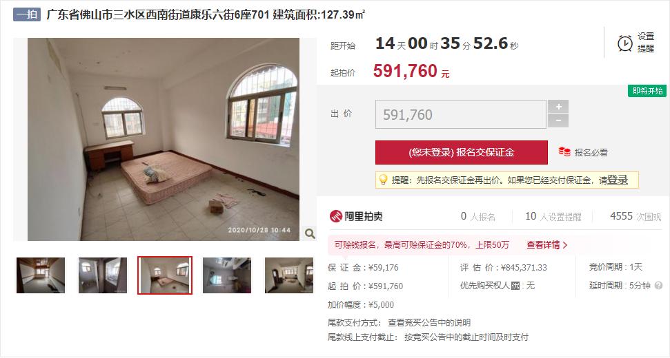Open 查看详情 details link

pos(546,244)
